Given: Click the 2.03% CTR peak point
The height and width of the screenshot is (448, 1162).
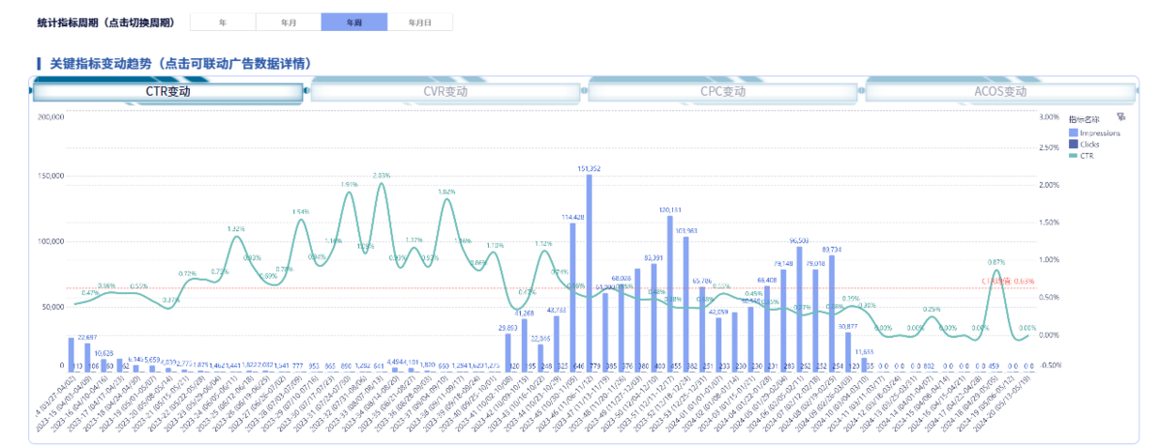Looking at the screenshot, I should (x=382, y=183).
